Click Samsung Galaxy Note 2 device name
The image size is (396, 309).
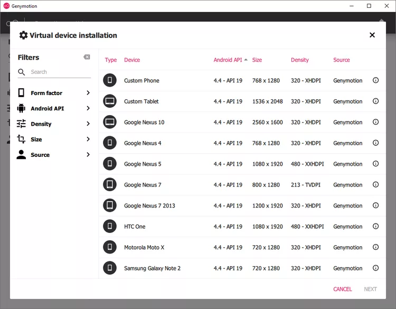(152, 268)
